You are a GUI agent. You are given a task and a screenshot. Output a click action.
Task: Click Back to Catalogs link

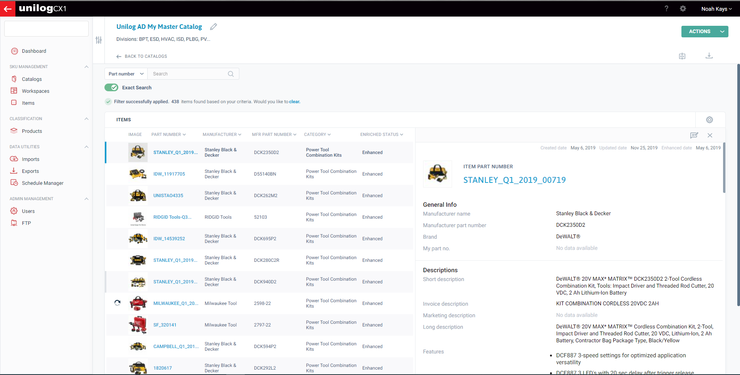pos(141,56)
